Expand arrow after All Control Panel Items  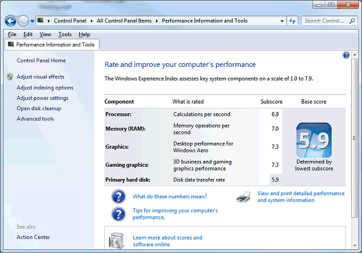click(157, 21)
